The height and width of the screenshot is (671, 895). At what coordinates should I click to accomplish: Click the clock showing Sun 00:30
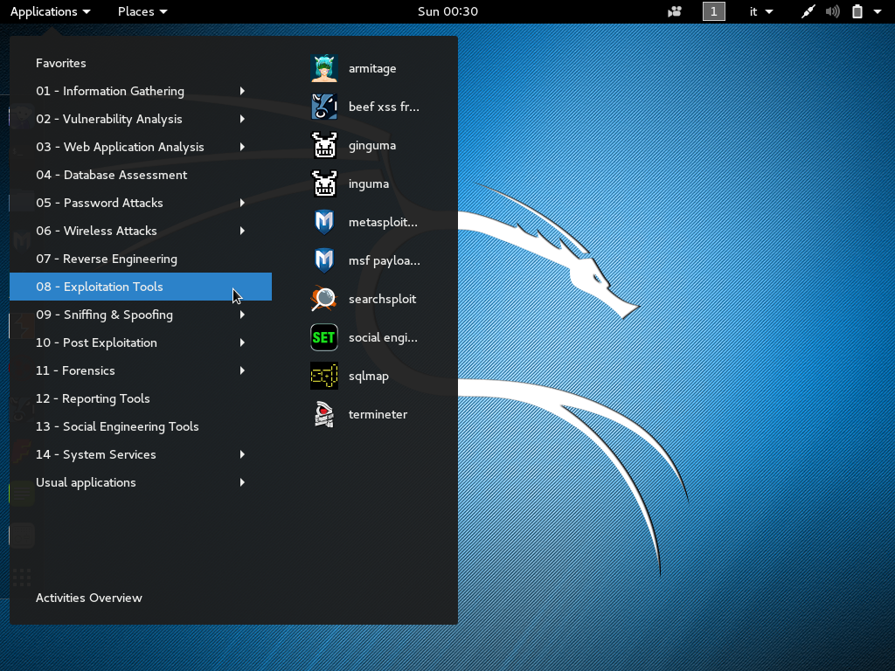point(447,11)
